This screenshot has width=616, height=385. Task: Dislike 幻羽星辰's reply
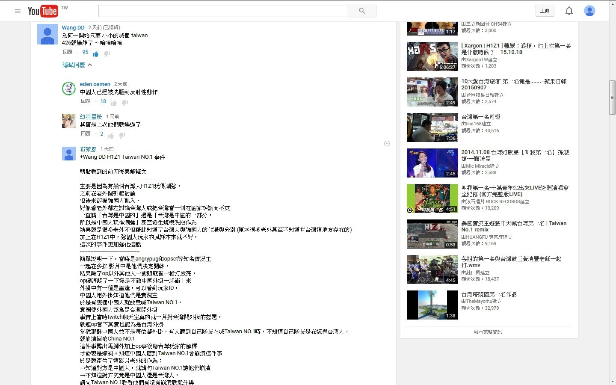pyautogui.click(x=122, y=135)
